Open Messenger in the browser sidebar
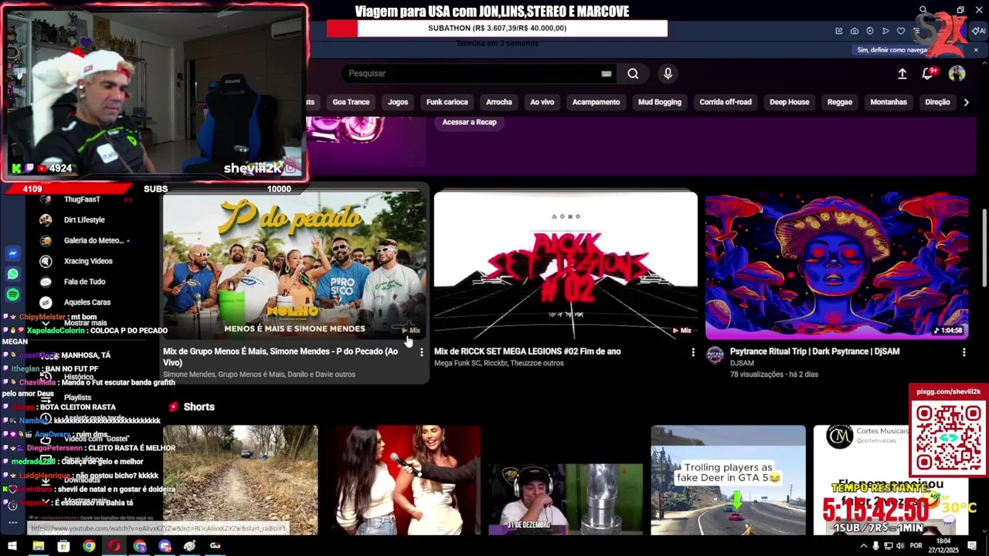 (12, 253)
